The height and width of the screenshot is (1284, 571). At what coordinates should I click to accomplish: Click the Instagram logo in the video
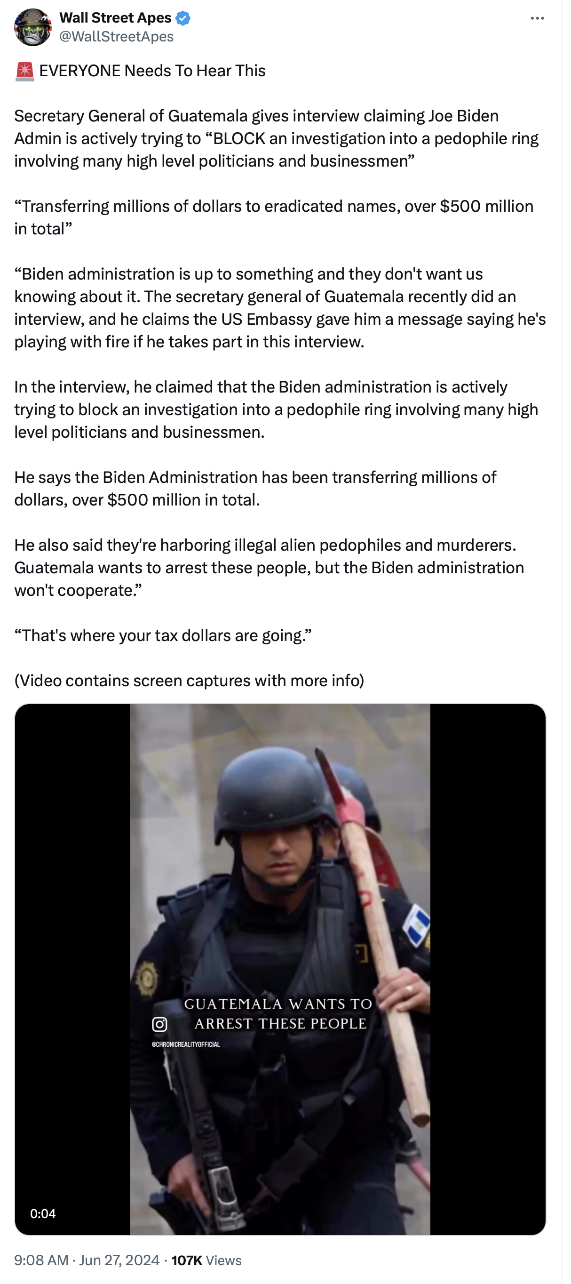click(x=159, y=1024)
